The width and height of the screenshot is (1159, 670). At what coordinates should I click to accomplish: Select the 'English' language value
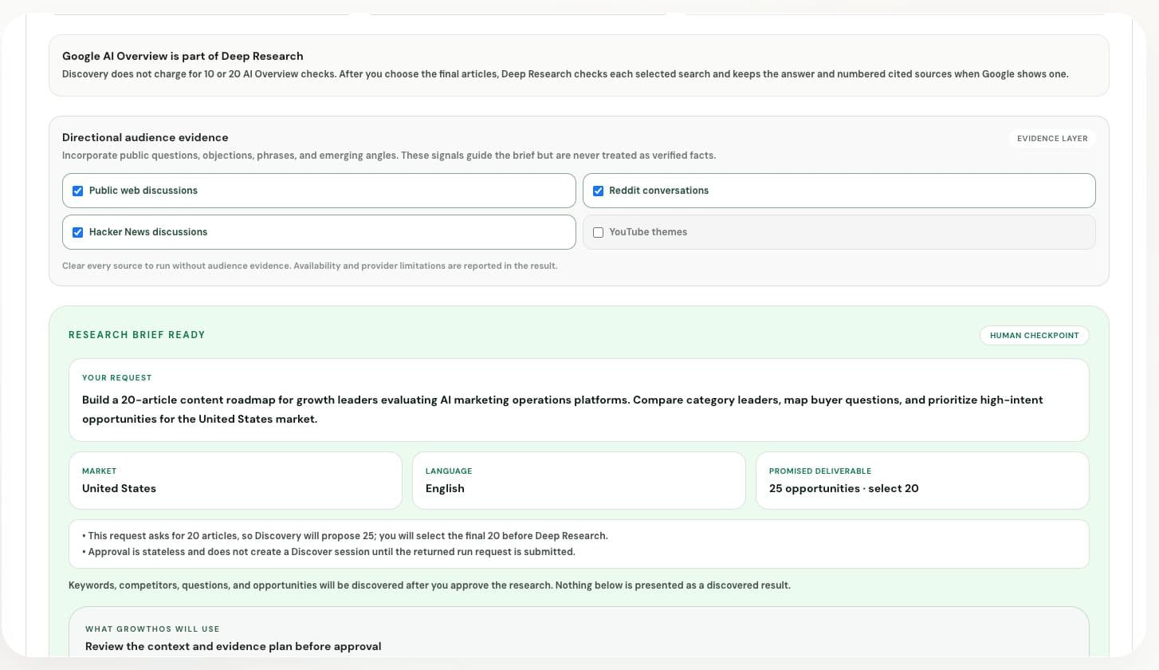coord(445,488)
